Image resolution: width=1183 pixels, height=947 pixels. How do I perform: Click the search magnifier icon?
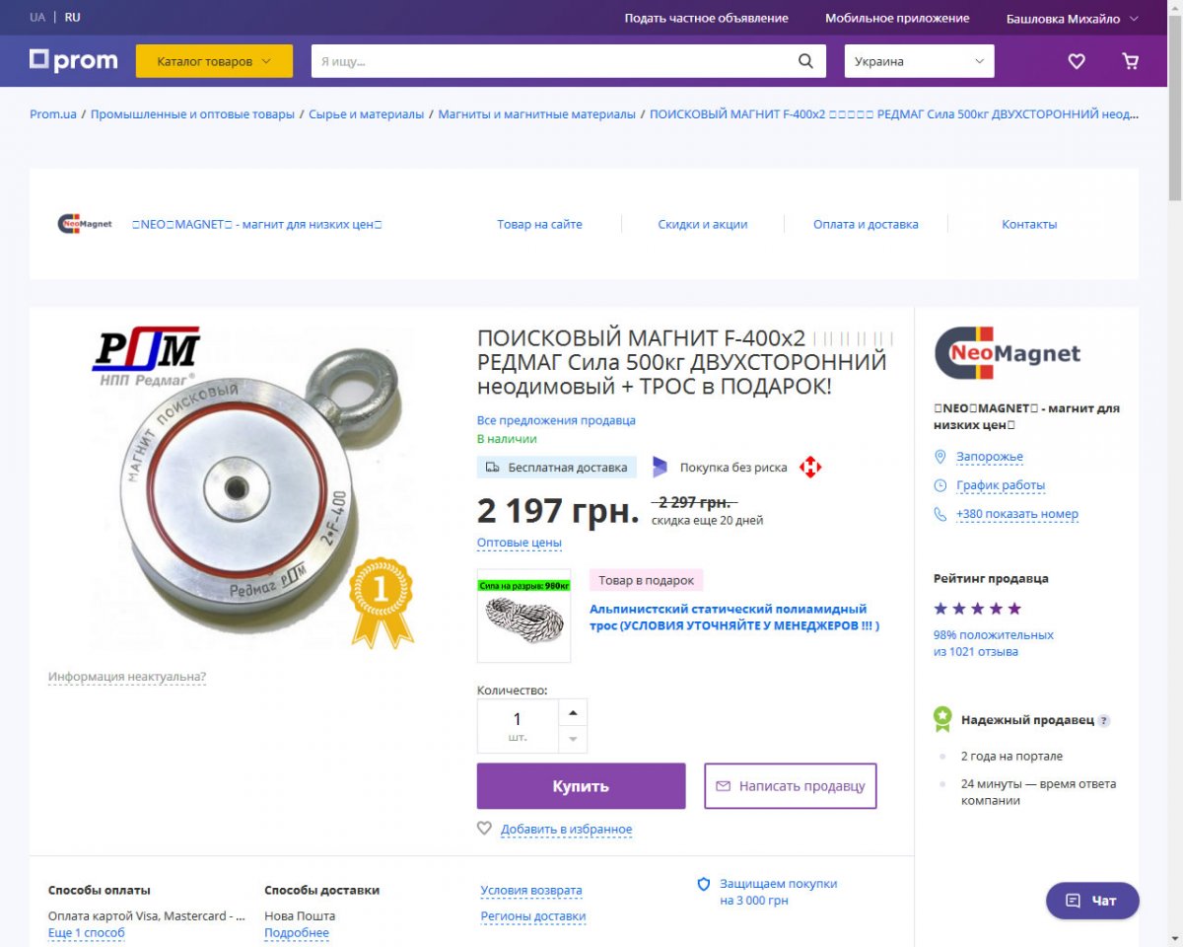[x=805, y=61]
